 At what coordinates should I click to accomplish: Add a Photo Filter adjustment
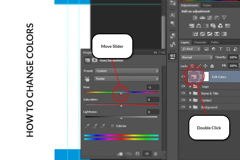(213, 26)
